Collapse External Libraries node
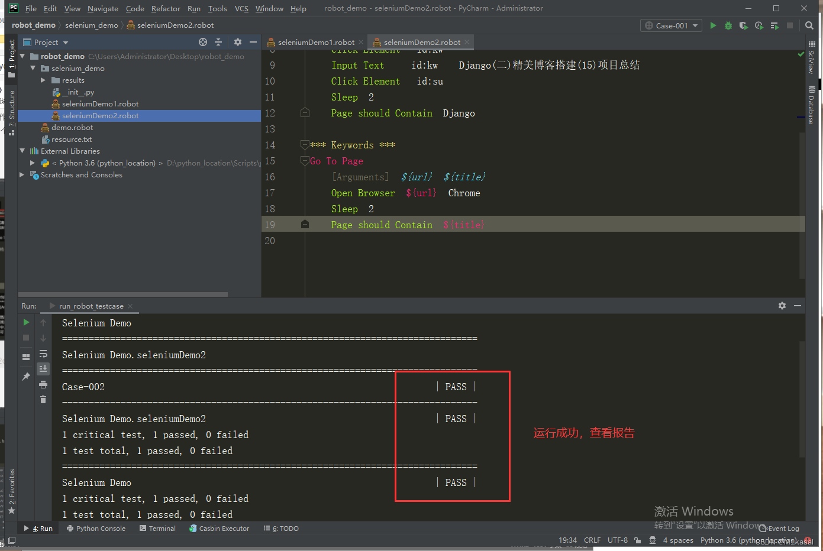 22,151
